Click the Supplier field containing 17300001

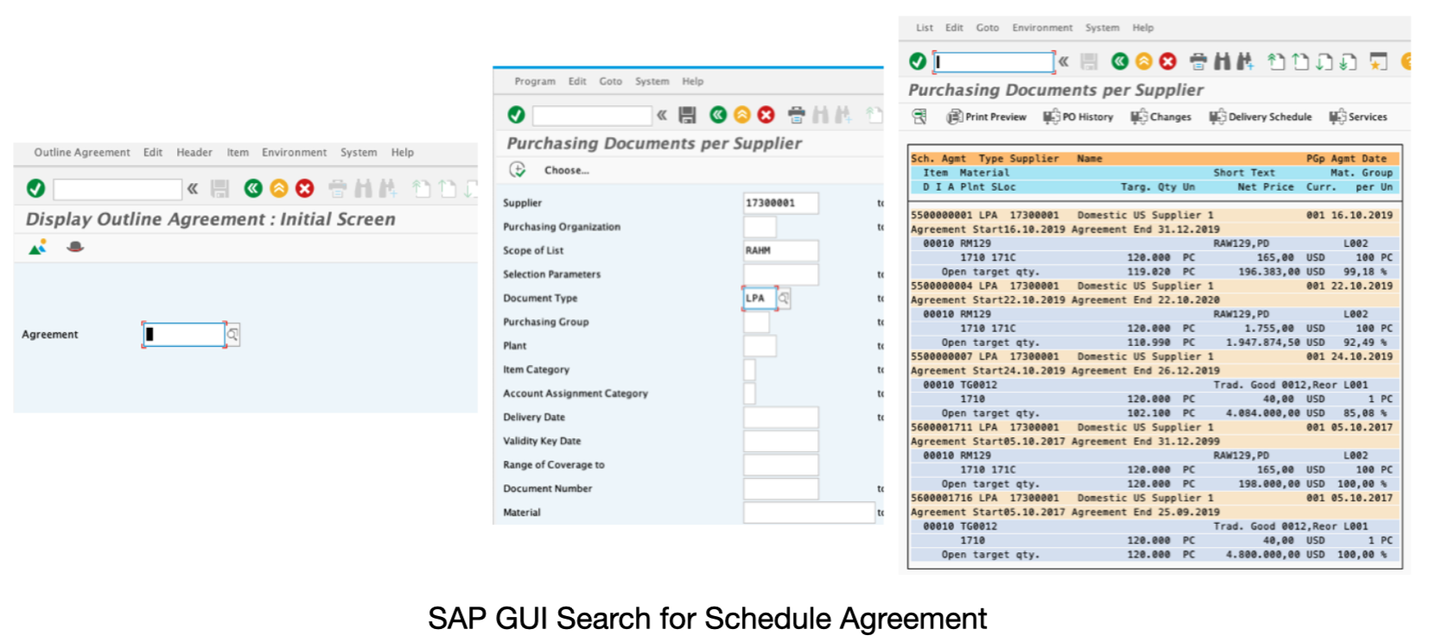781,204
